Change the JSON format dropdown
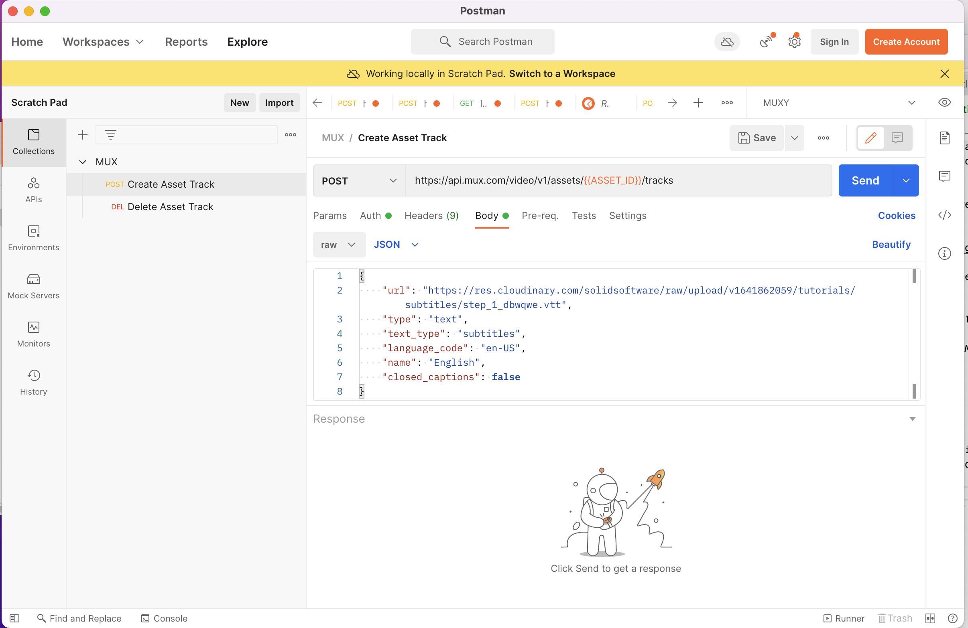The image size is (968, 628). (x=396, y=244)
